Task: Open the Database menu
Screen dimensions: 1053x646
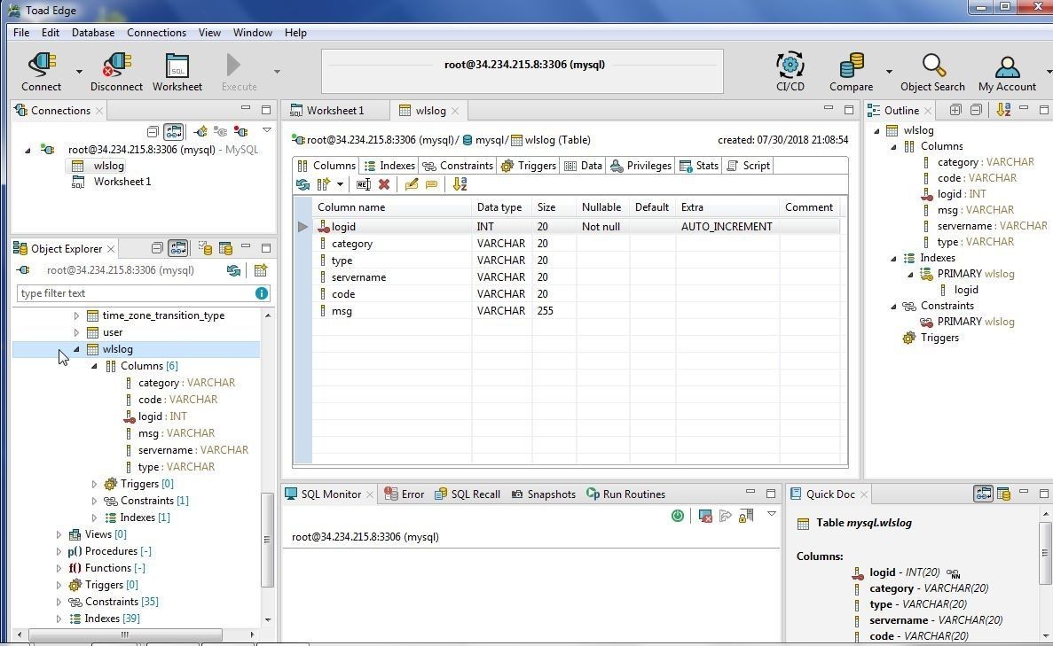Action: click(x=92, y=32)
